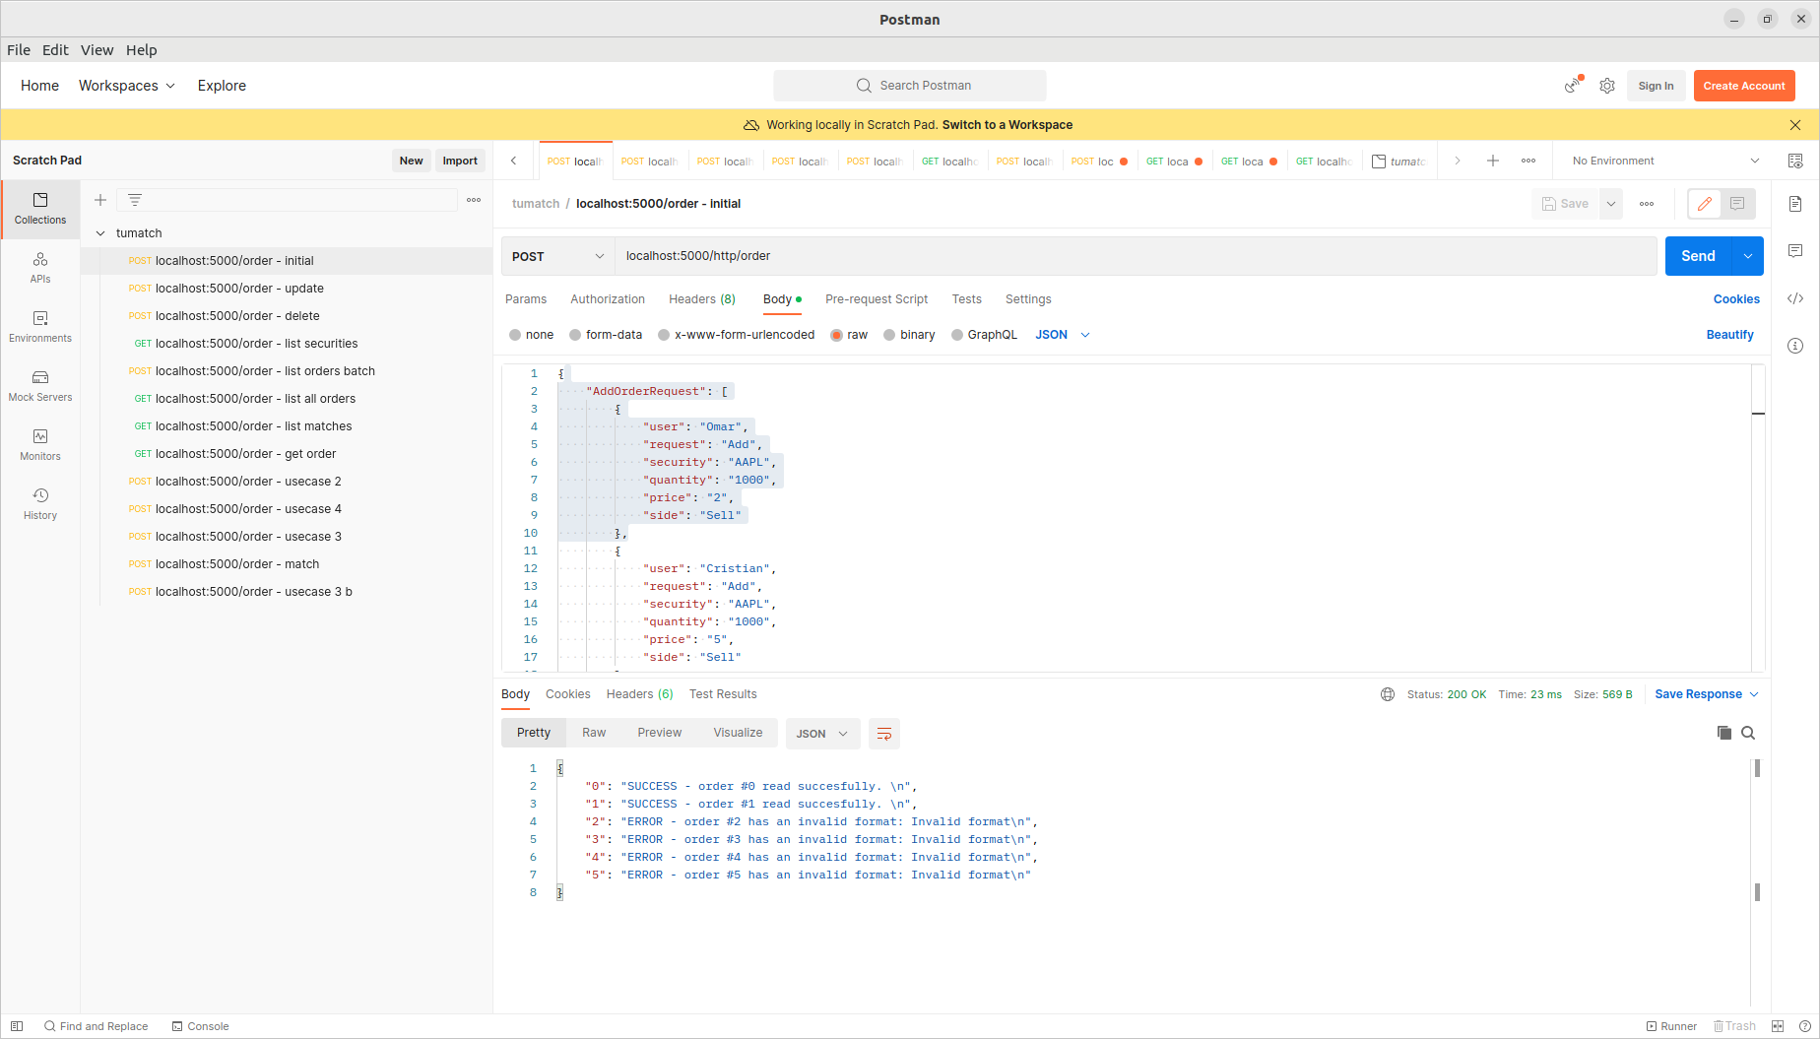Search within the response body
Image resolution: width=1820 pixels, height=1039 pixels.
pyautogui.click(x=1748, y=733)
